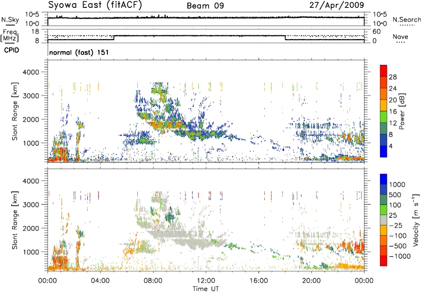The width and height of the screenshot is (421, 292).
Task: Click the 'N.Sky' label
Action: click(10, 20)
